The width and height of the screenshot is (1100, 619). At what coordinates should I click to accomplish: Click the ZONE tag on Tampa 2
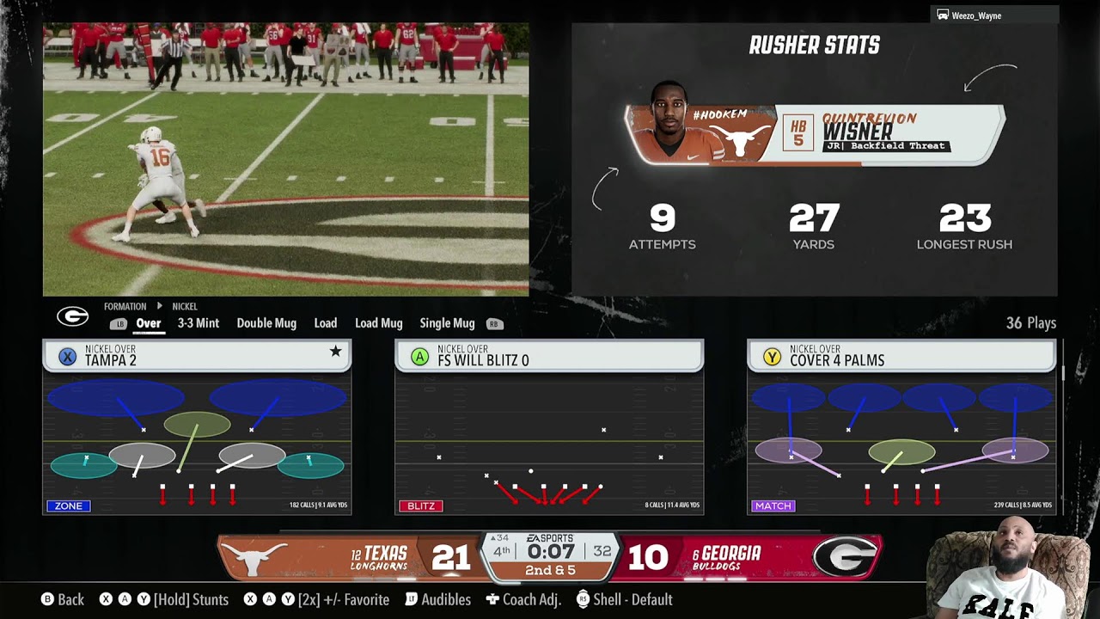[x=68, y=506]
